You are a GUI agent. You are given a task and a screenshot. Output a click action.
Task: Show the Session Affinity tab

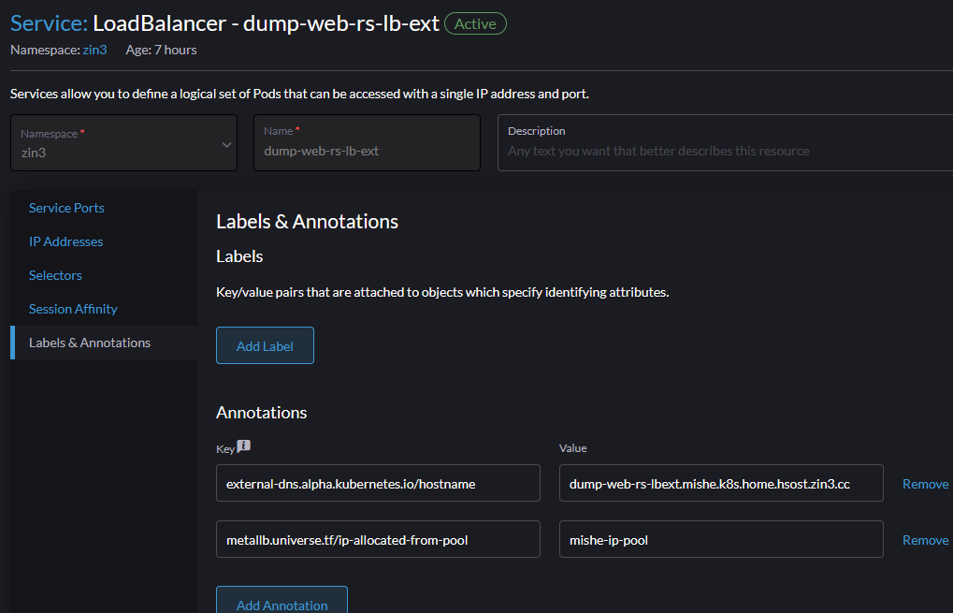pyautogui.click(x=73, y=309)
